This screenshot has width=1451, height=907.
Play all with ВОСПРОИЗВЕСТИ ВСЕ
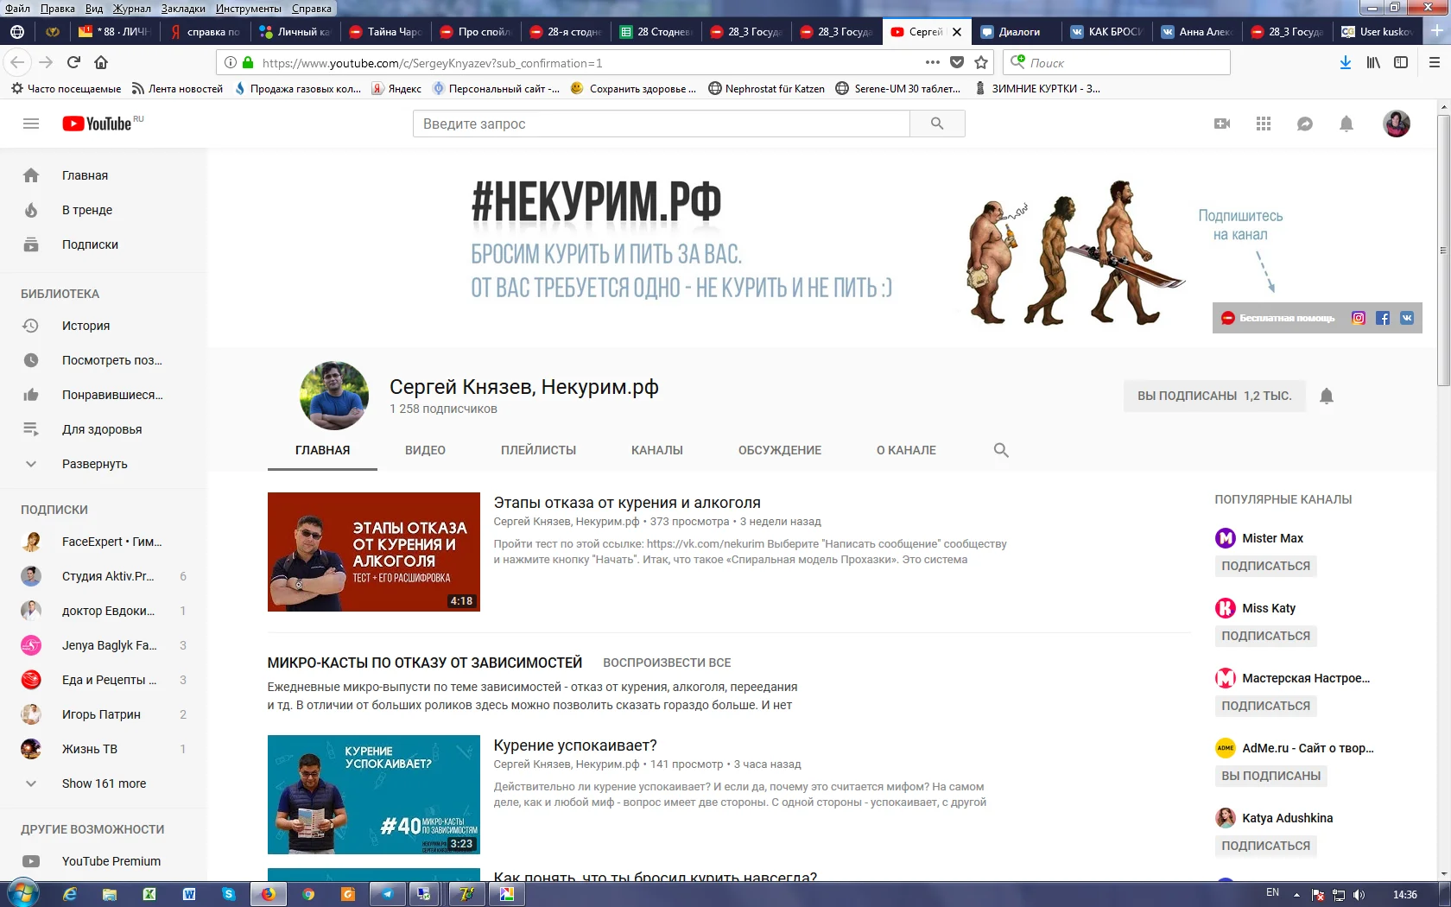click(667, 663)
